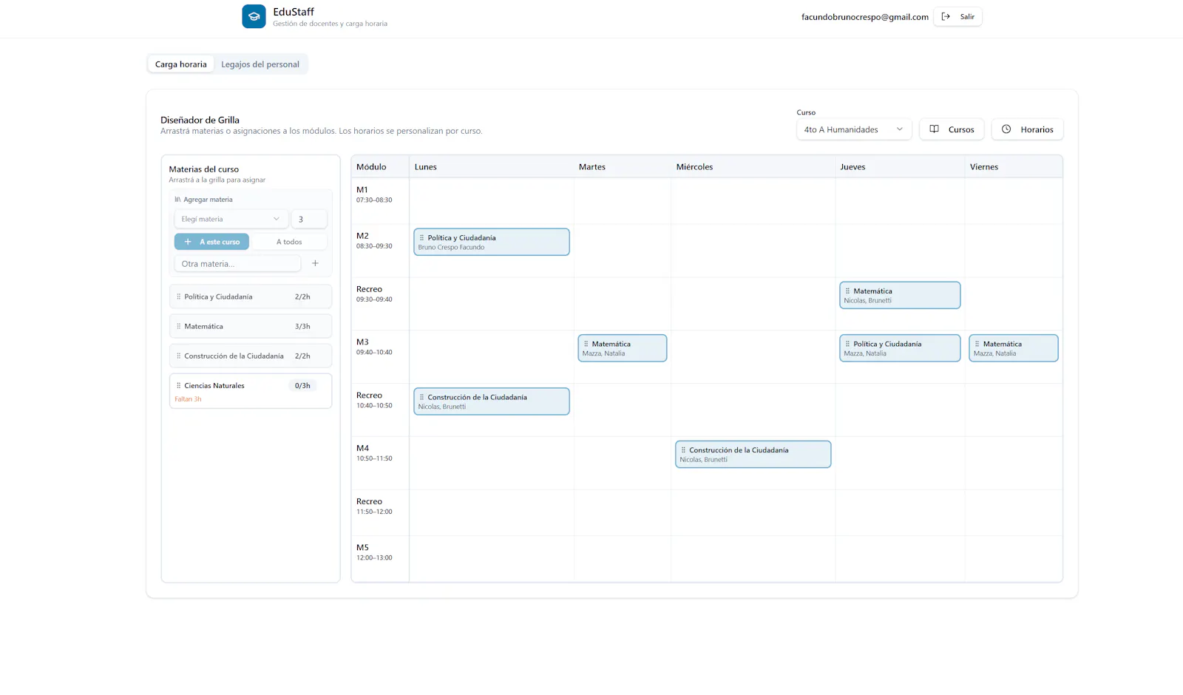Click the M5 12:00–13:00 row label
This screenshot has height=695, width=1183.
(x=374, y=552)
